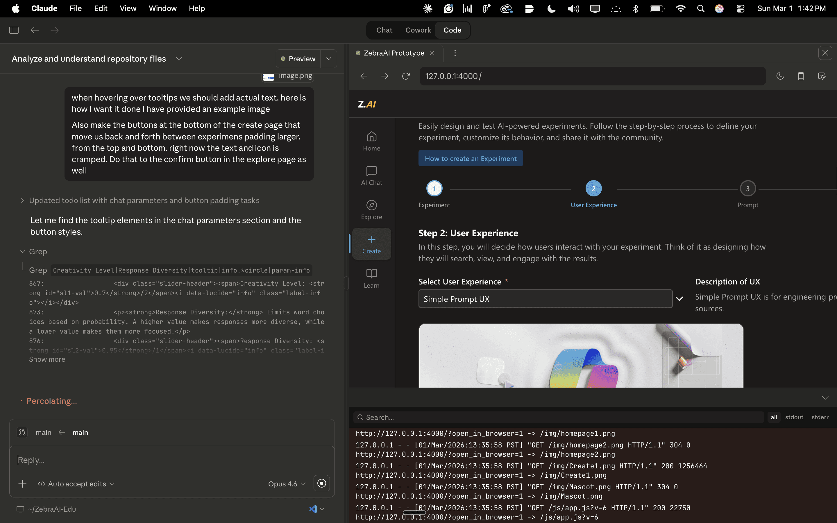Click the reload page icon in preview
The width and height of the screenshot is (837, 523).
click(406, 76)
